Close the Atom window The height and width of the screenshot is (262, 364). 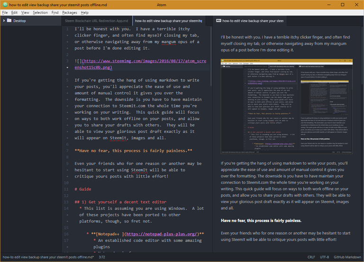356,5
